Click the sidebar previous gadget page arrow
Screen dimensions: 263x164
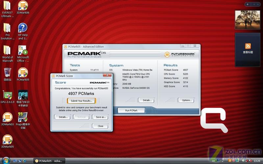click(x=254, y=4)
